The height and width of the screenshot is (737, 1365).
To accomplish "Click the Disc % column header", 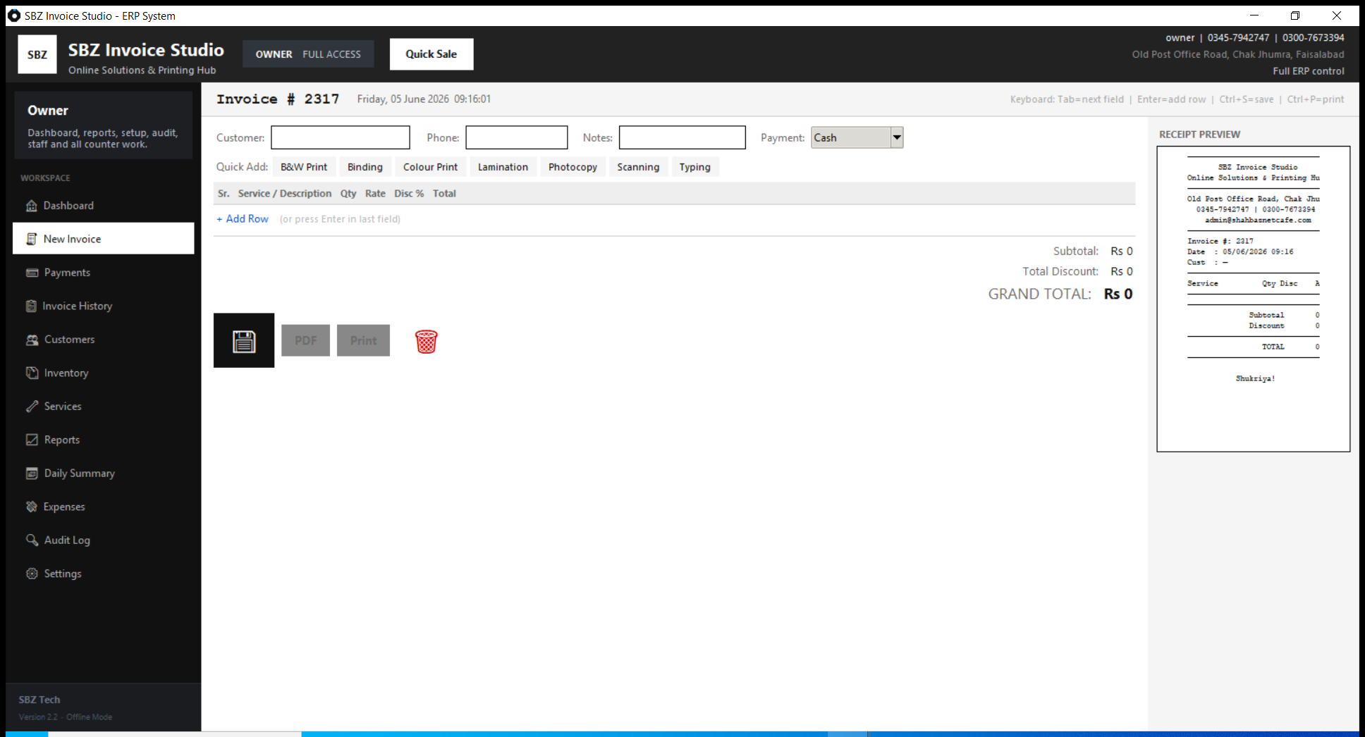I will click(x=409, y=194).
